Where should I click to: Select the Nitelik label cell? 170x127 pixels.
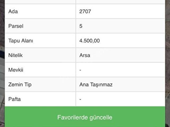pyautogui.click(x=40, y=55)
